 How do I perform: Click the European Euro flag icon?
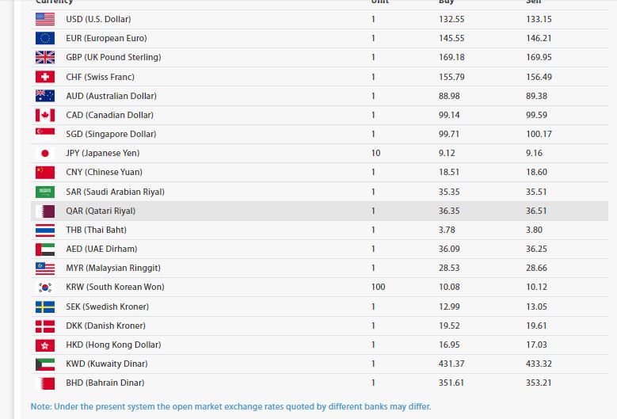click(45, 38)
